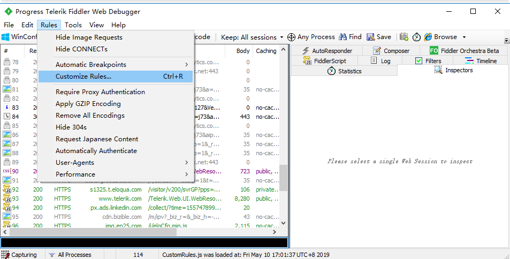Expand Automatic Breakpoints submenu
The image size is (510, 259).
tap(116, 65)
